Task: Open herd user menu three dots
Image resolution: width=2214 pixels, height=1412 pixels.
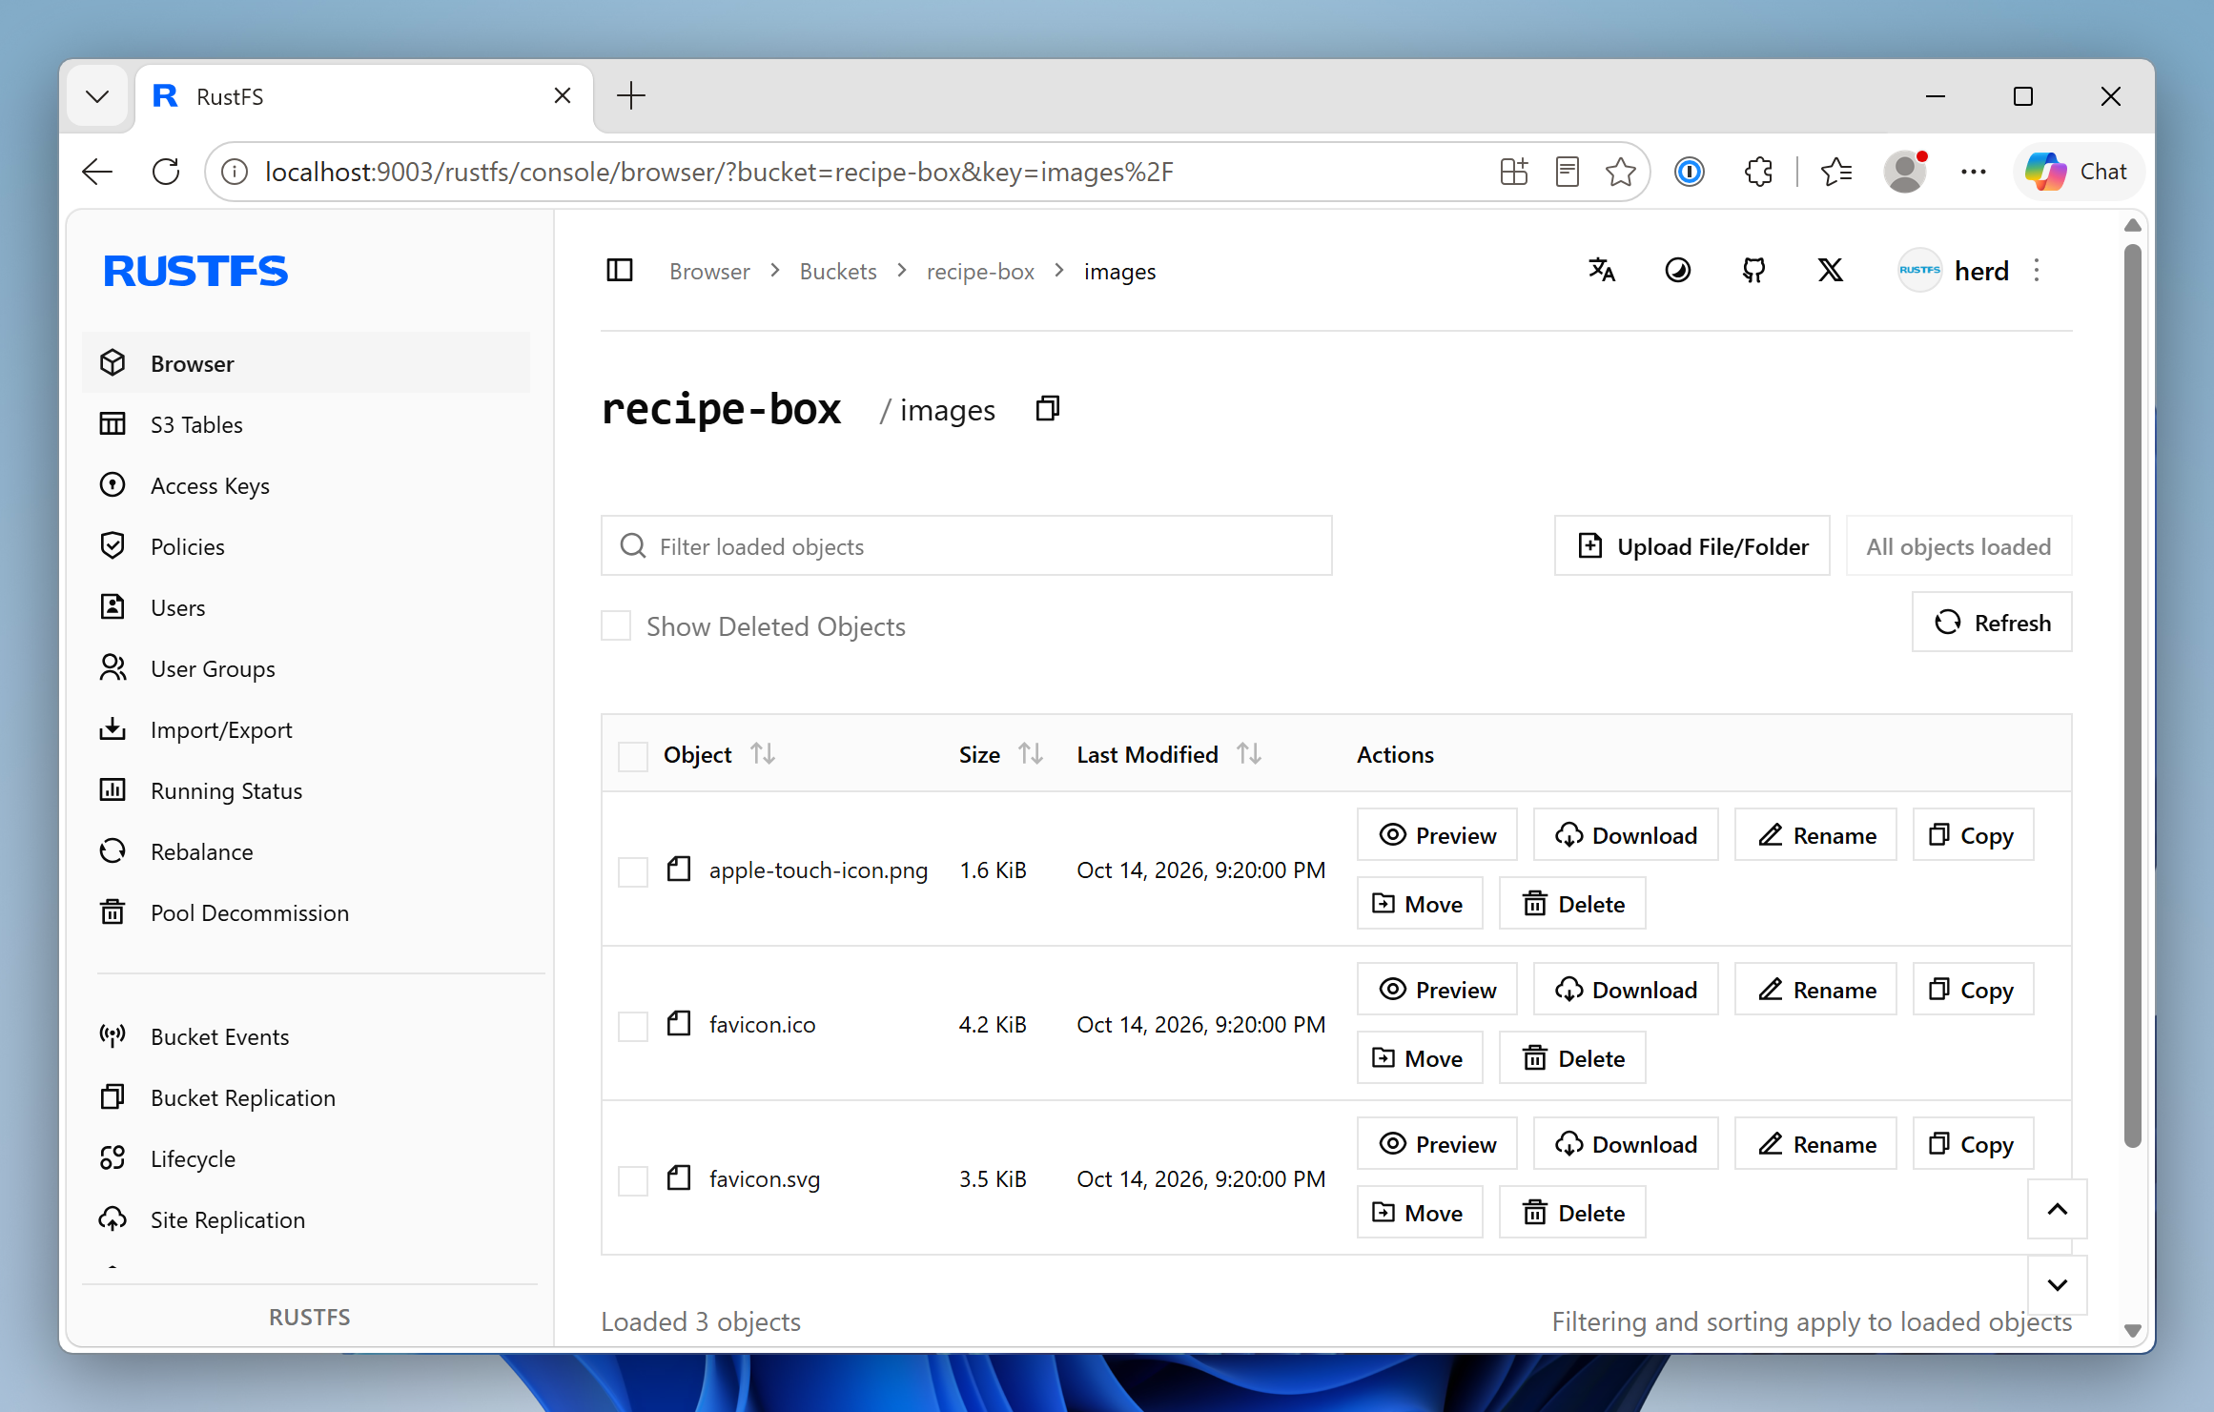Action: tap(2037, 271)
